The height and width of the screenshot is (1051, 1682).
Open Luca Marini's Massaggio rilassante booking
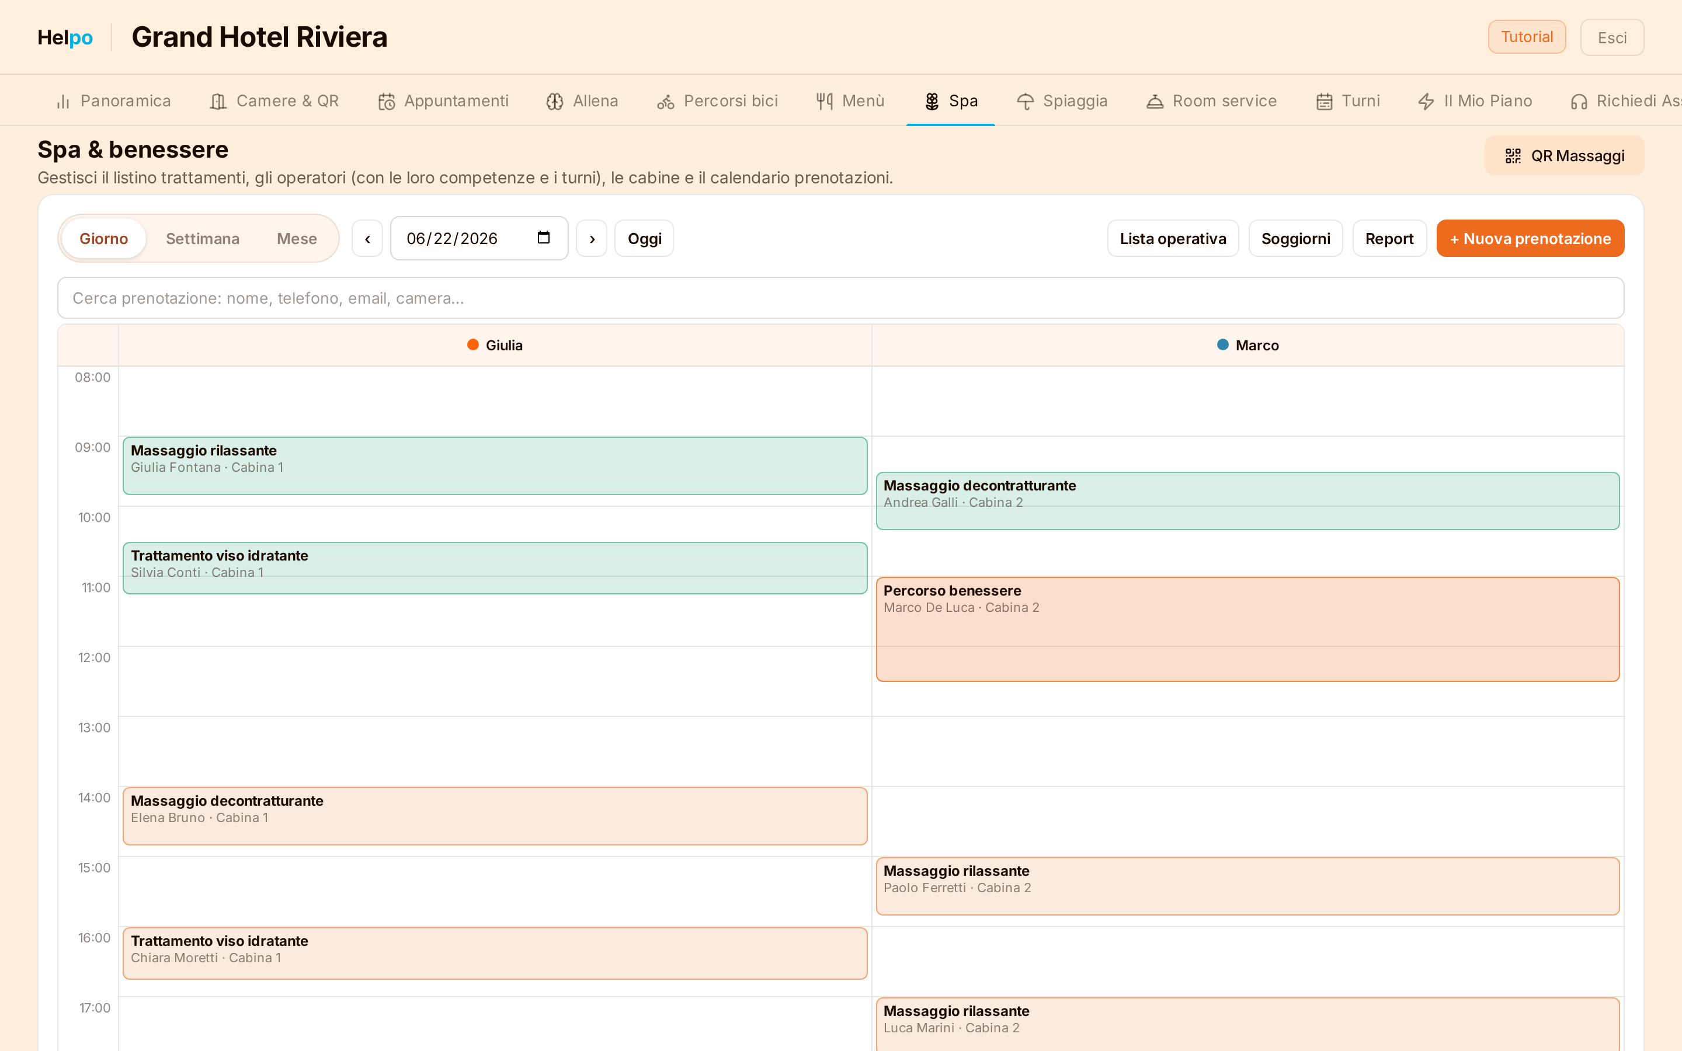coord(1247,1025)
